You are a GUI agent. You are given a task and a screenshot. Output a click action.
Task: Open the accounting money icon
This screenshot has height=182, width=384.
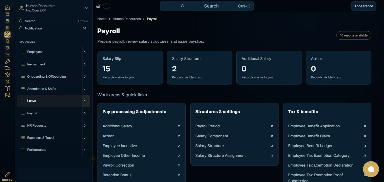click(7, 28)
